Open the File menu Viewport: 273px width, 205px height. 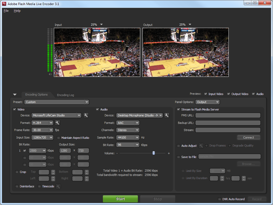click(6, 11)
